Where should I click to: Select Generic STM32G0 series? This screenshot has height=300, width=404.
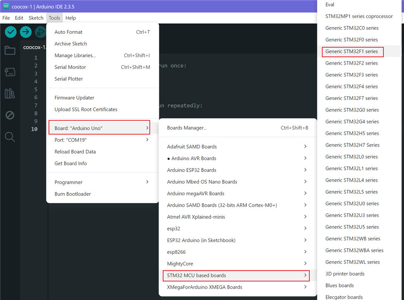[x=359, y=110]
